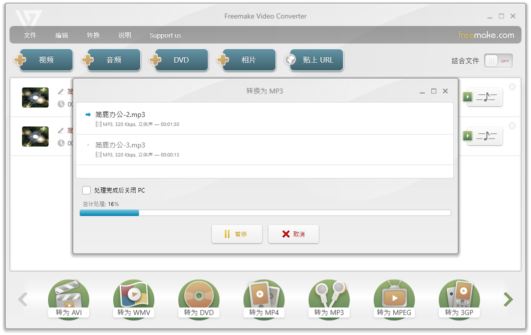This screenshot has height=335, width=531.
Task: Open the Support us menu
Action: pos(165,35)
